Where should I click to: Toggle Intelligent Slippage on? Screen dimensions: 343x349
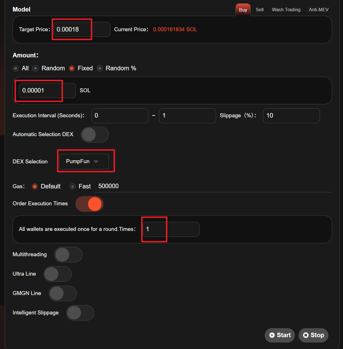(x=80, y=313)
